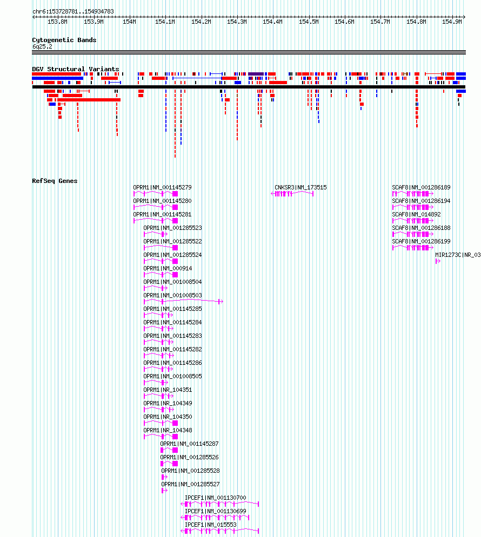Click OPRM1|NM_001145287 label

pos(189,444)
